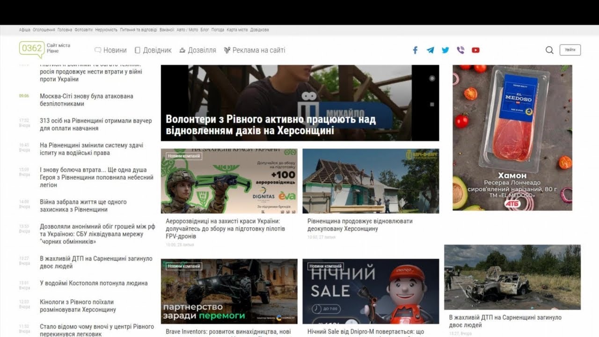
Task: Open the Telegram channel icon
Action: [x=430, y=50]
